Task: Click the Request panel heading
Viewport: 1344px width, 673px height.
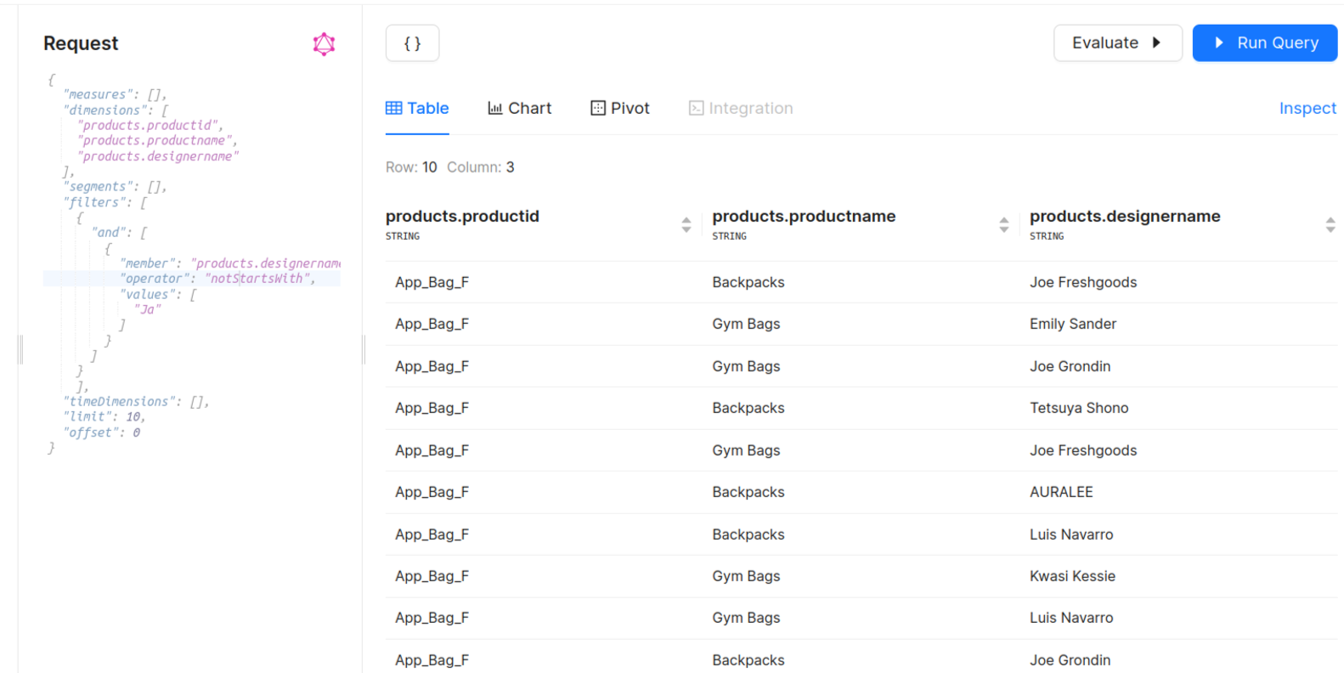Action: [x=81, y=43]
